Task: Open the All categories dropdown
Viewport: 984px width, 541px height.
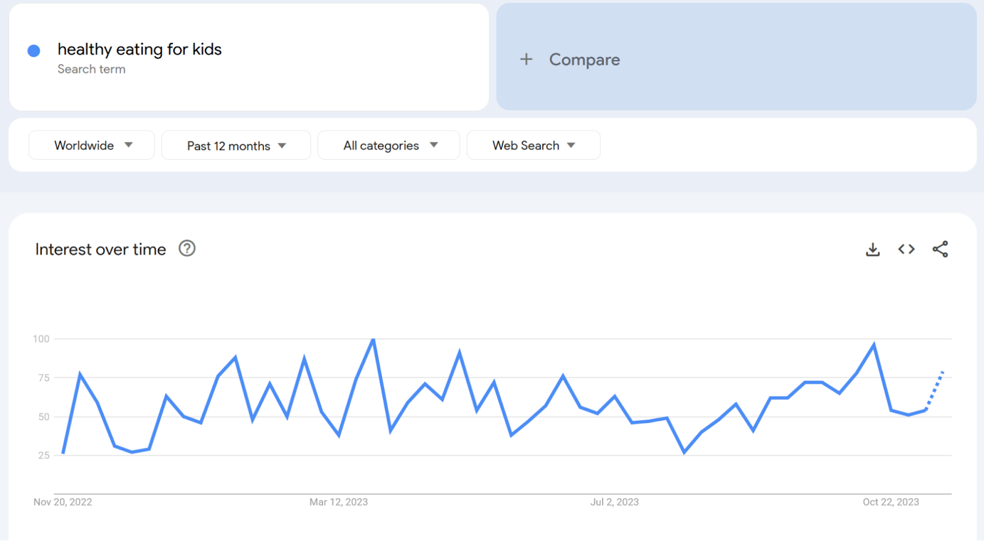Action: pos(388,145)
